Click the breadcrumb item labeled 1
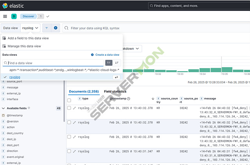The image size is (250, 165). (x=41, y=16)
